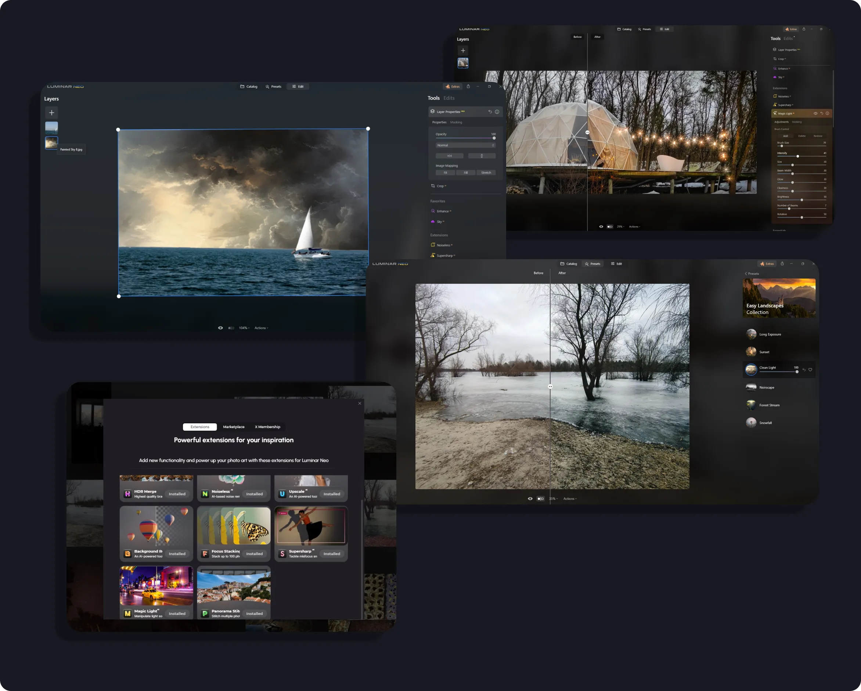This screenshot has height=691, width=861.
Task: Reset Layer Properties with the undo arrow
Action: click(490, 112)
